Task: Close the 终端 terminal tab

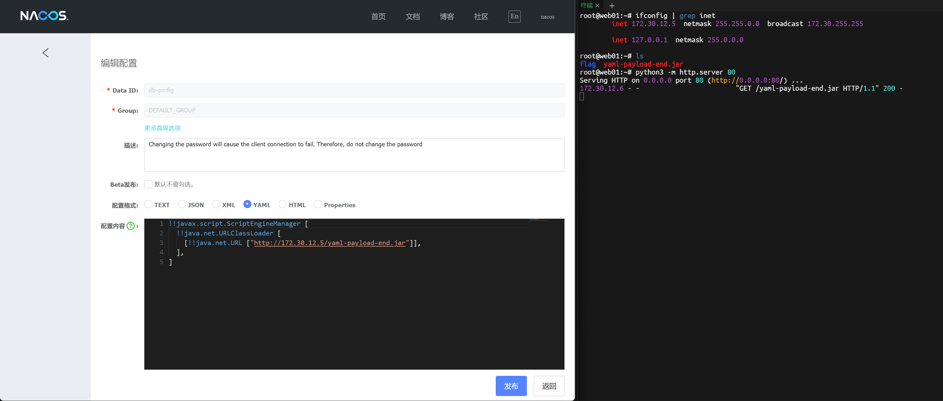Action: click(597, 6)
